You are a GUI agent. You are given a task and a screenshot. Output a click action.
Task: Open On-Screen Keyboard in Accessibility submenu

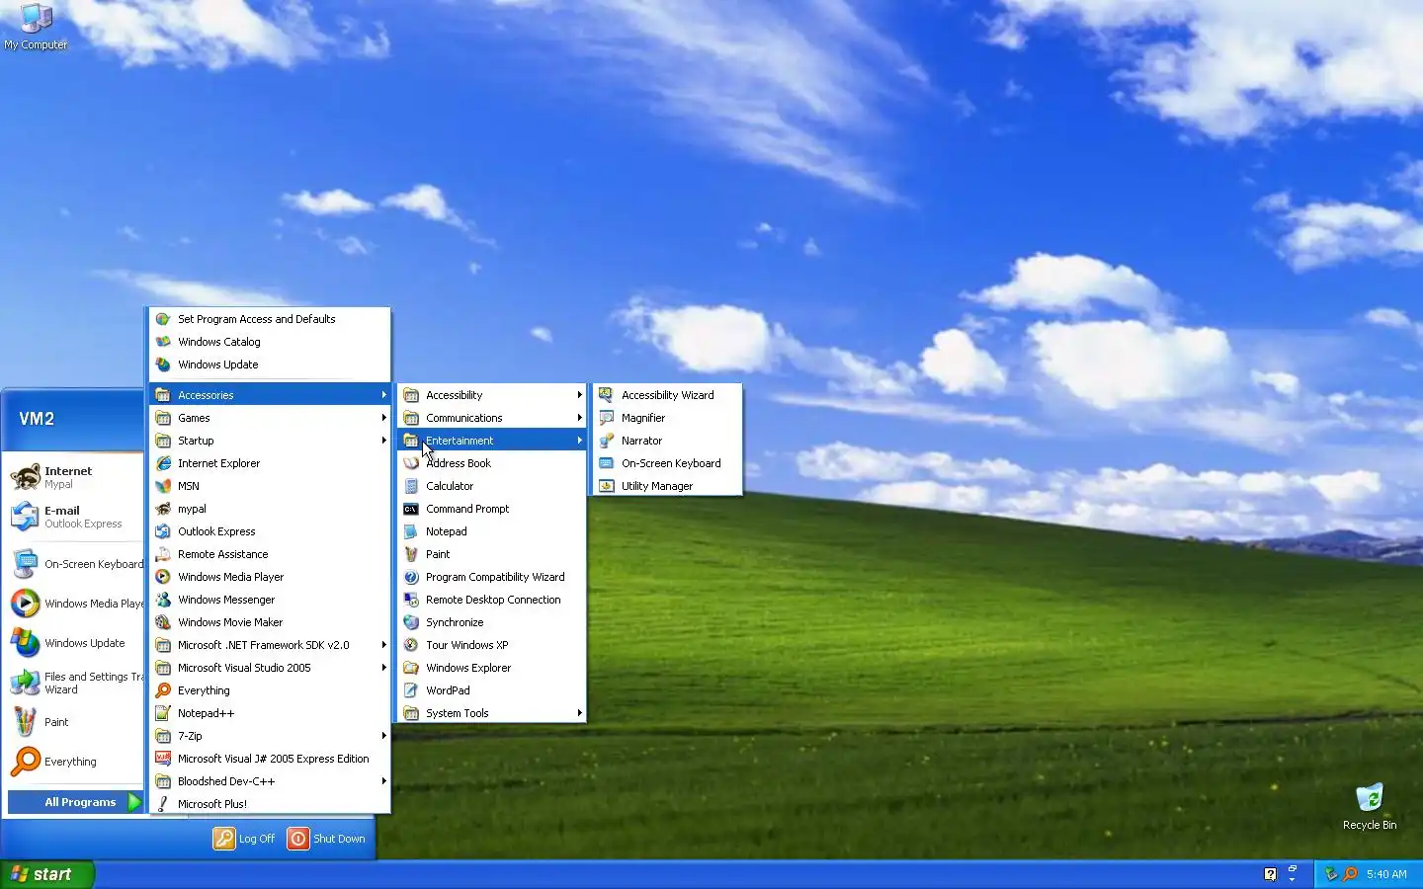pyautogui.click(x=667, y=463)
